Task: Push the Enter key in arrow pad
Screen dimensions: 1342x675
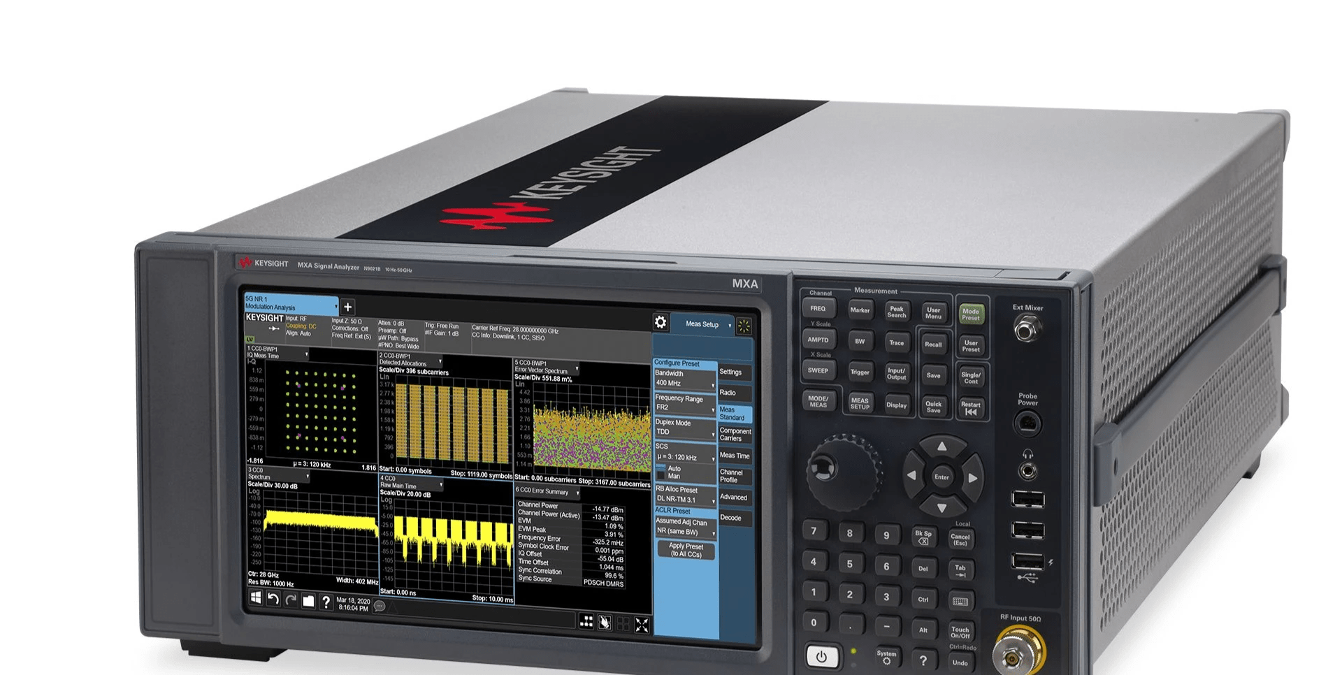Action: coord(942,477)
